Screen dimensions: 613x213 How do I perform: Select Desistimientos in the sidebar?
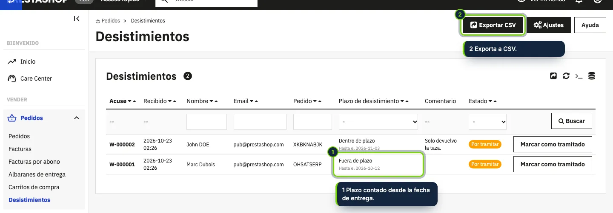coord(29,200)
